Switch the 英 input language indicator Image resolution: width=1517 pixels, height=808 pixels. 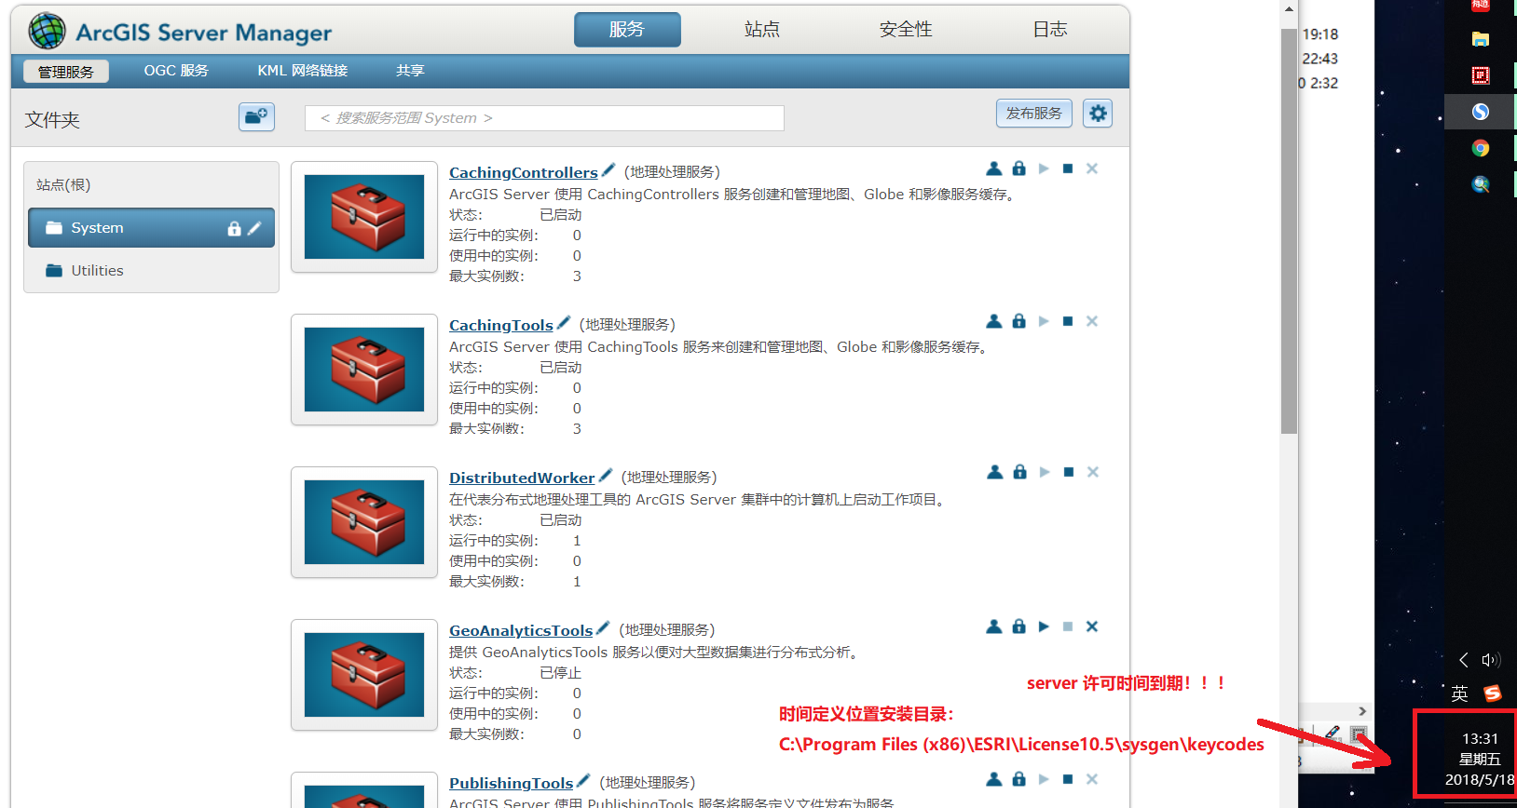tap(1460, 694)
